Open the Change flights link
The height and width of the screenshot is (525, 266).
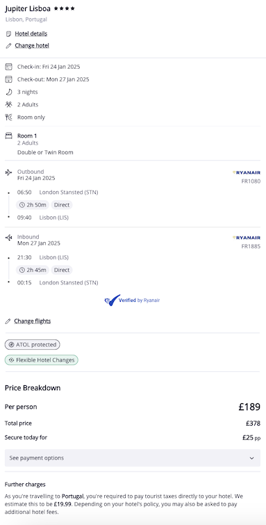click(x=33, y=321)
